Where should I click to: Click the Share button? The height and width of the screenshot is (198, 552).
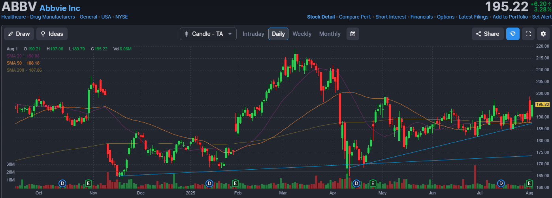tap(488, 34)
